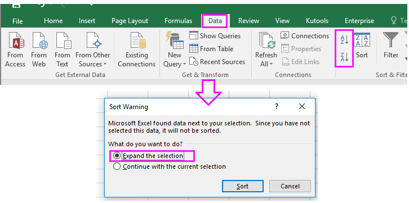Open workbook Connections
Screen dimensions: 409x203
pos(305,35)
